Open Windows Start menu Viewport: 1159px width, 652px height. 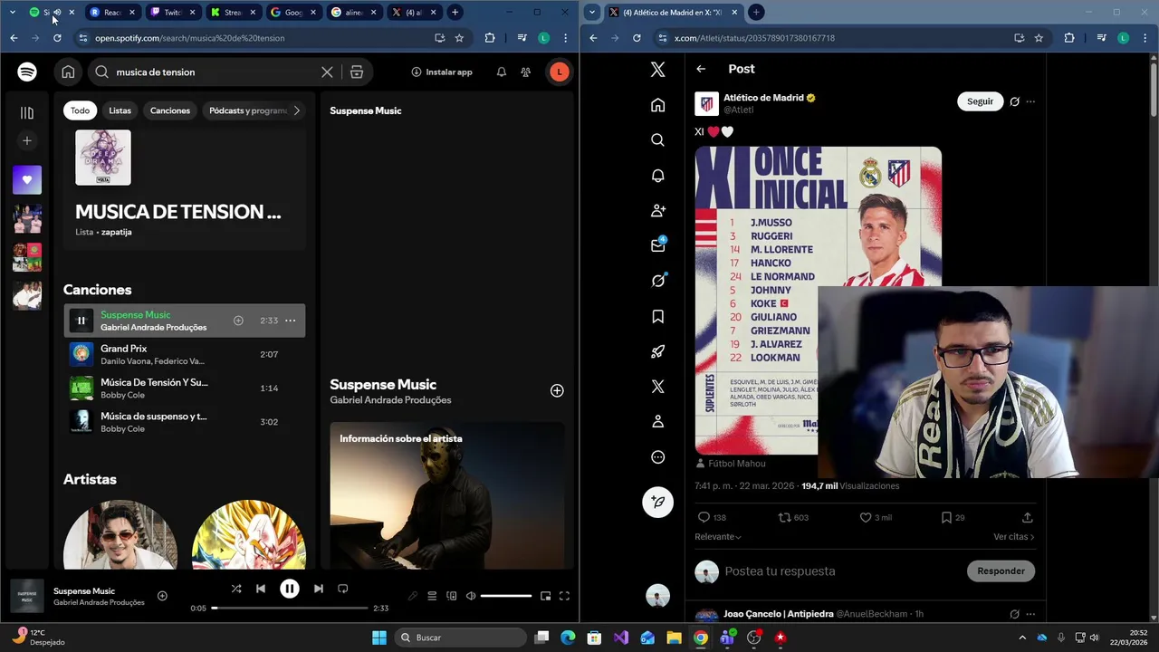click(379, 638)
